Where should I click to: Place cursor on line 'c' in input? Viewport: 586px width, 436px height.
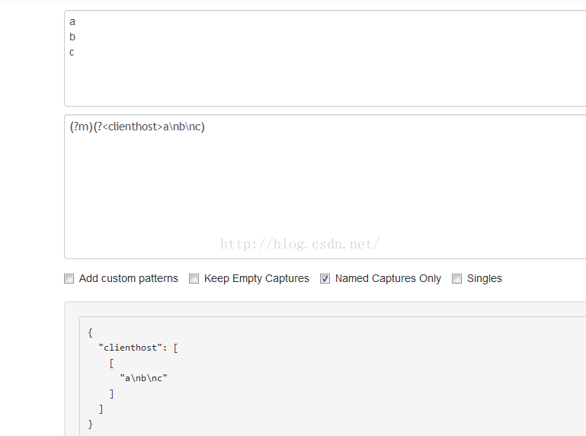click(x=72, y=53)
